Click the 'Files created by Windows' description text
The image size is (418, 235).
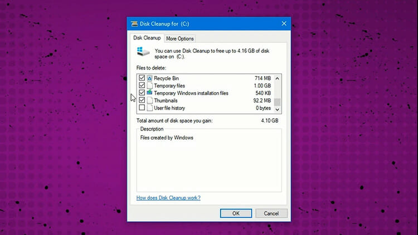point(167,138)
